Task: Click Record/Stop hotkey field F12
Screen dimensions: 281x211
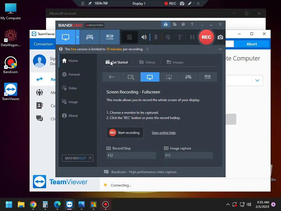Action: 131,156
